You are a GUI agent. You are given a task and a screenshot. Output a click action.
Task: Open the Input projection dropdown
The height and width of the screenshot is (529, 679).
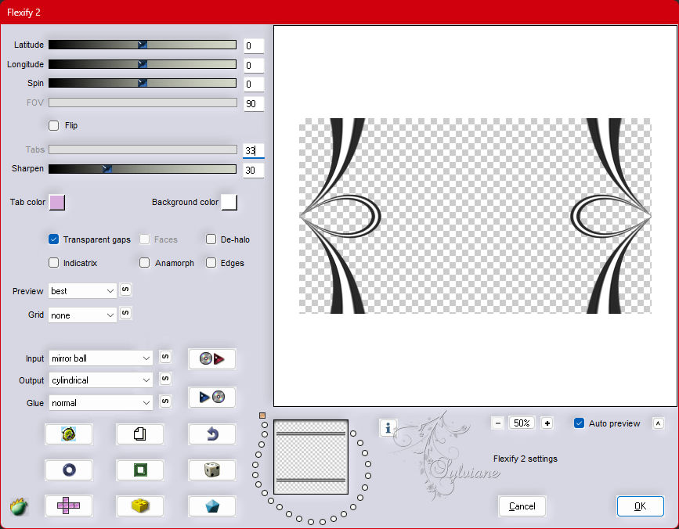pyautogui.click(x=100, y=358)
